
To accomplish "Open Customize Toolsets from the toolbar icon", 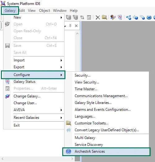I will coord(104,17).
